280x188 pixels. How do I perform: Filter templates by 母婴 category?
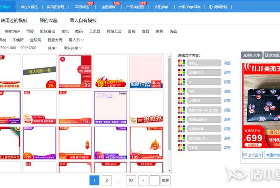click(30, 32)
